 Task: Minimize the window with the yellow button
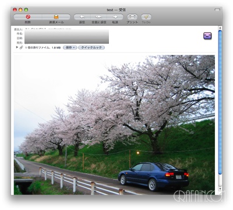click(x=20, y=10)
